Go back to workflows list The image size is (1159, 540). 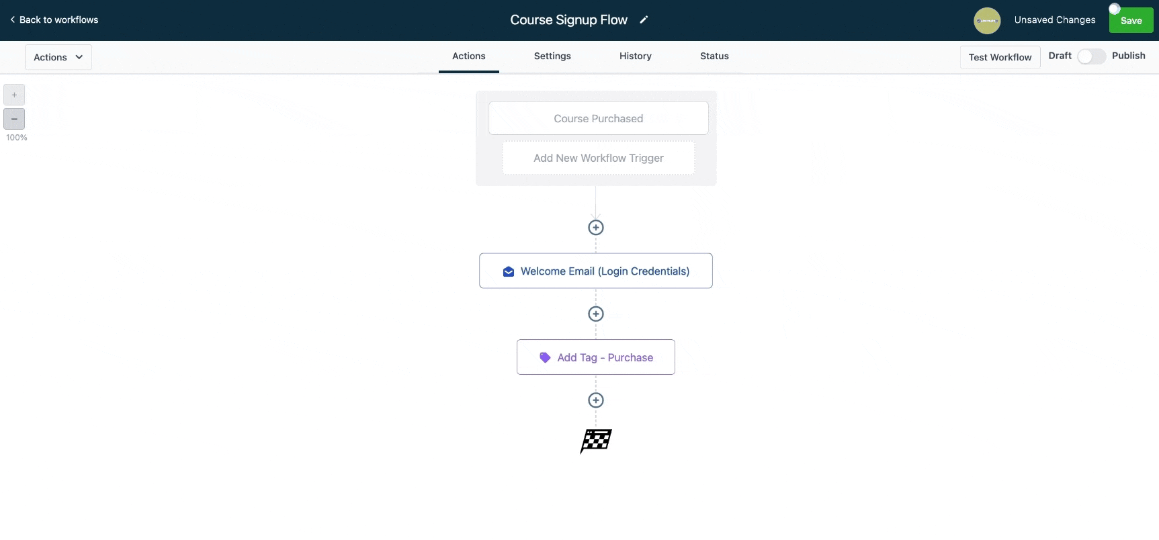pyautogui.click(x=54, y=20)
